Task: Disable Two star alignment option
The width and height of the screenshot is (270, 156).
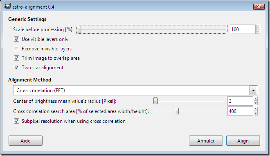Action: click(x=16, y=68)
